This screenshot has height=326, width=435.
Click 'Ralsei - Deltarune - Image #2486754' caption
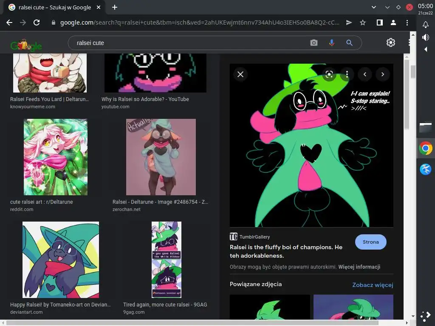160,202
